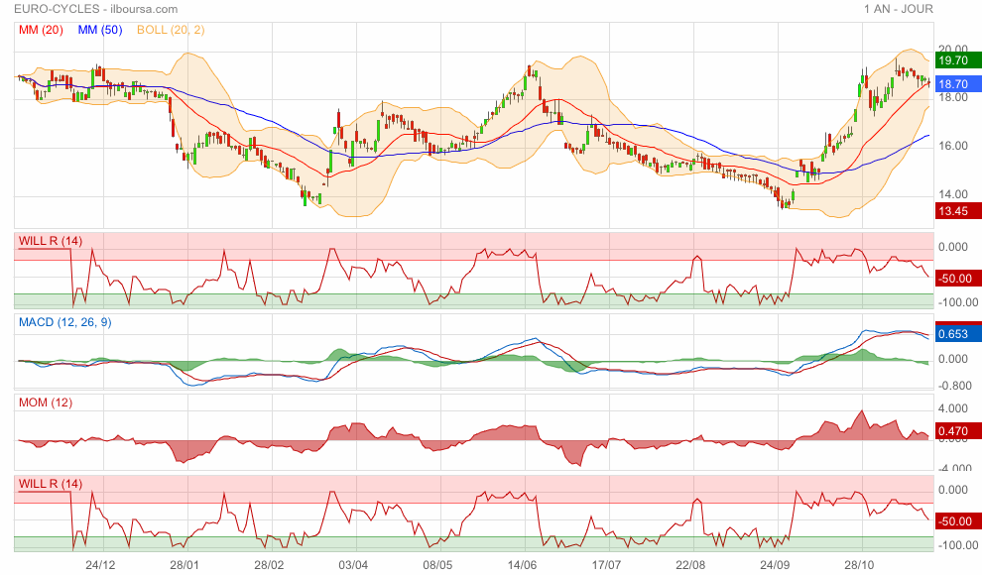
Task: Click the blue 18.70 price badge
Action: tap(958, 84)
